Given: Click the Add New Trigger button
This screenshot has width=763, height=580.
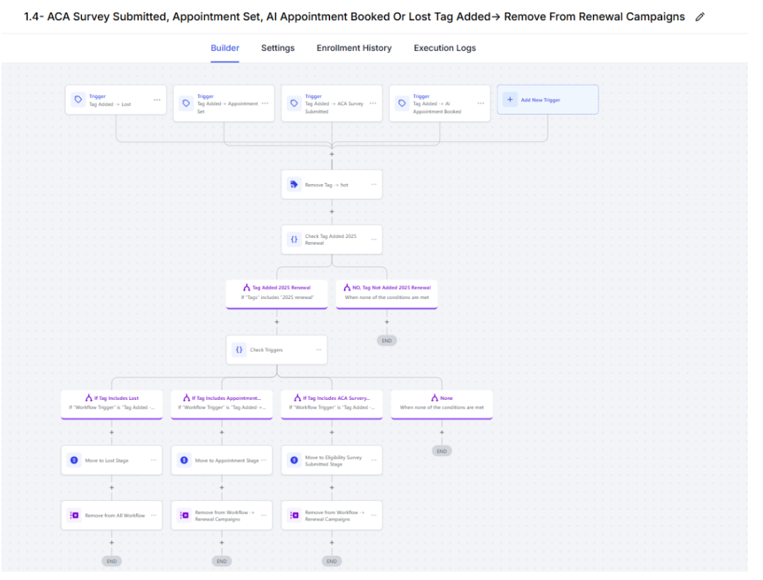Looking at the screenshot, I should point(548,100).
